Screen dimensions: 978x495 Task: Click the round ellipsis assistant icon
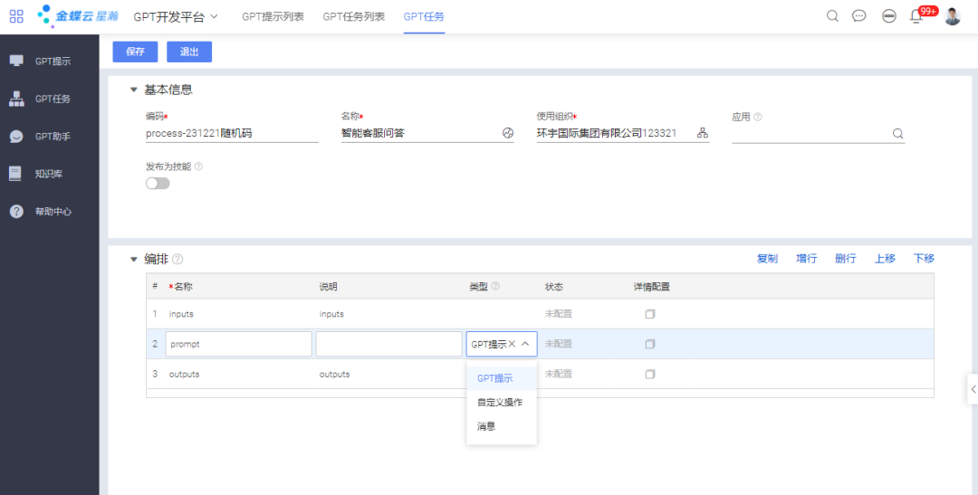click(x=889, y=17)
